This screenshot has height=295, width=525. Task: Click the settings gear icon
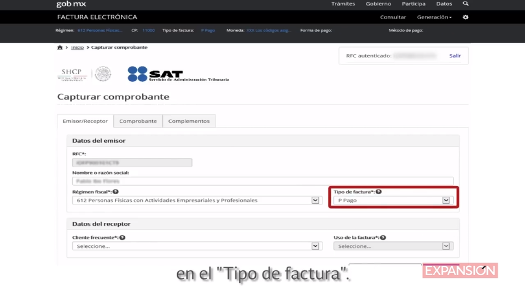[x=465, y=17]
